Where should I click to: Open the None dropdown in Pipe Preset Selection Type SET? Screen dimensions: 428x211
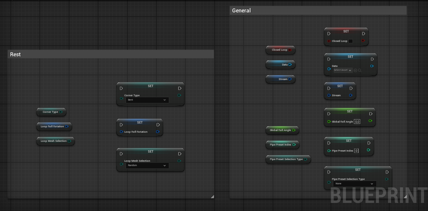pos(355,183)
